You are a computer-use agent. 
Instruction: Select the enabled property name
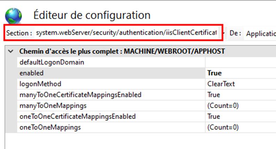tap(32, 73)
